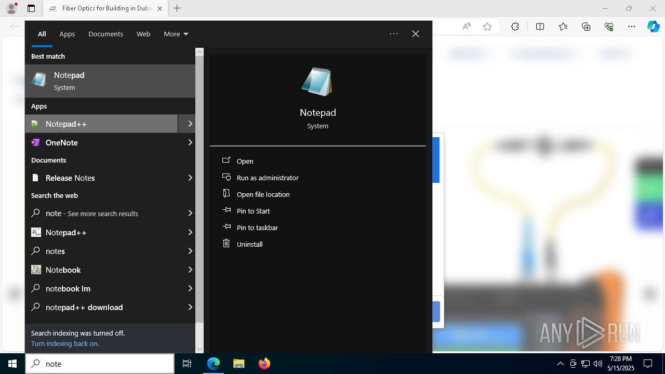Choose Open file location
The image size is (665, 374).
pos(263,194)
